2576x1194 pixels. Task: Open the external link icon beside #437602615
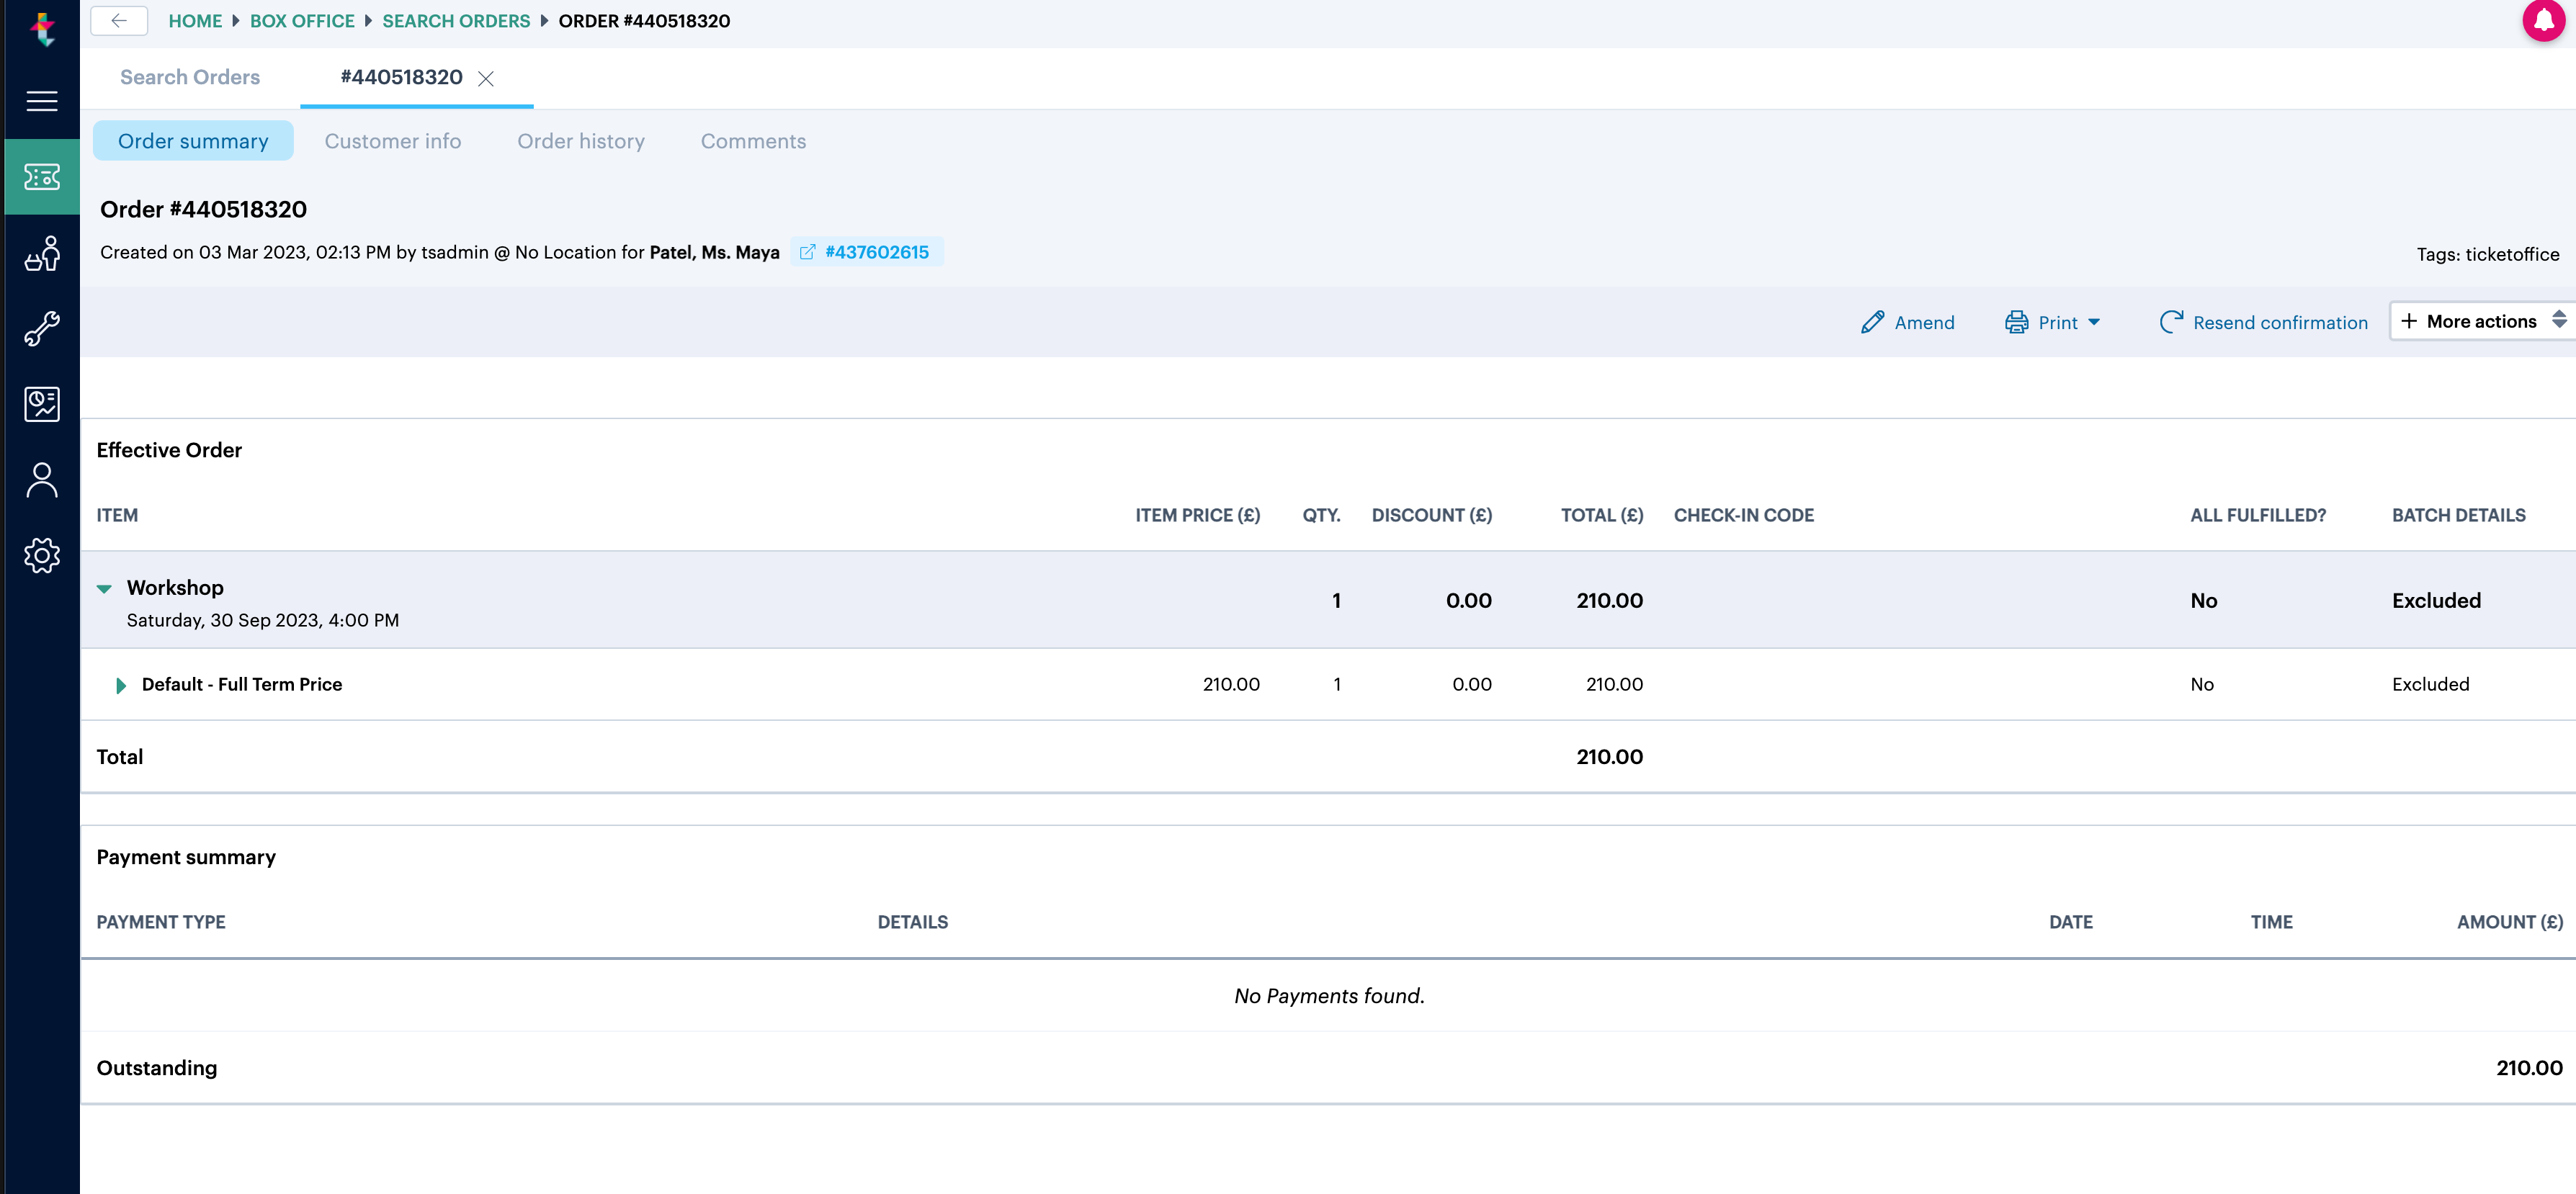pos(807,252)
